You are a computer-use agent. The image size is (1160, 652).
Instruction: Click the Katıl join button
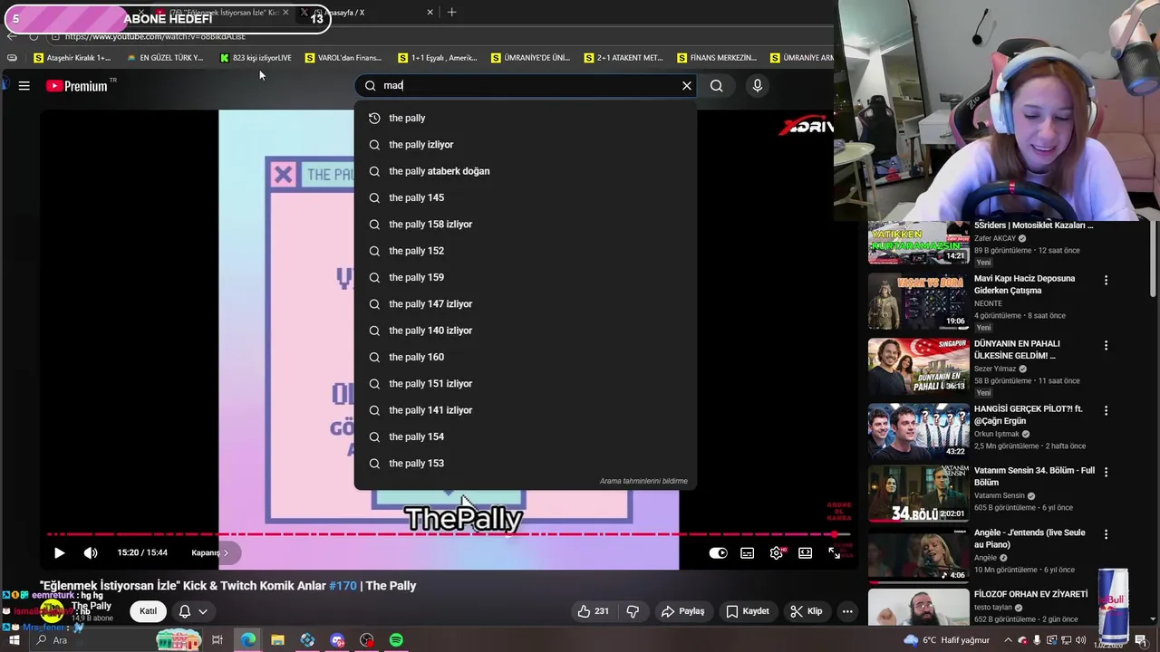click(x=148, y=611)
